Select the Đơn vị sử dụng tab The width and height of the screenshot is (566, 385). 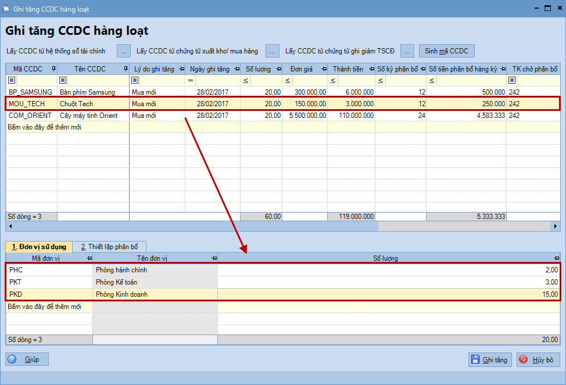[x=39, y=247]
